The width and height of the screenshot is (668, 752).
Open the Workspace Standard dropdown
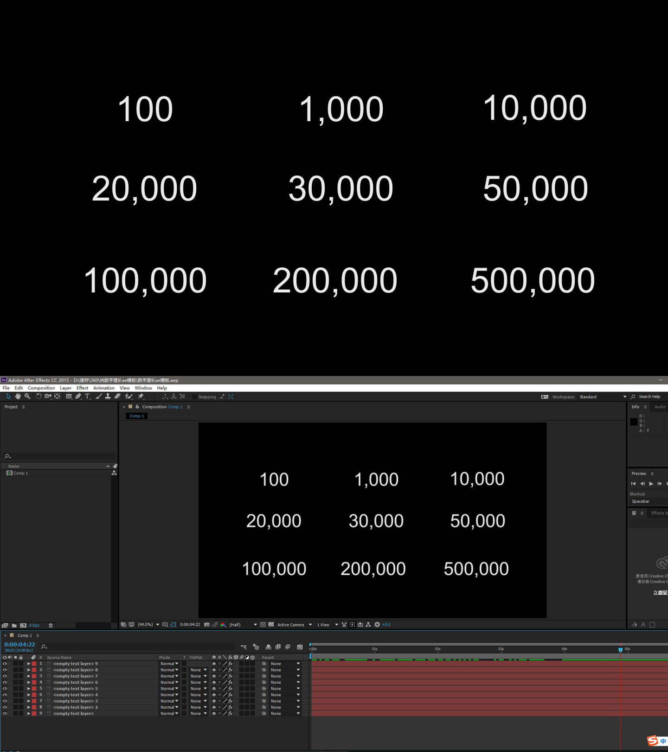[x=603, y=397]
